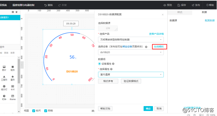Click the redo icon in top bar
Image resolution: width=217 pixels, height=116 pixels.
pos(60,5)
